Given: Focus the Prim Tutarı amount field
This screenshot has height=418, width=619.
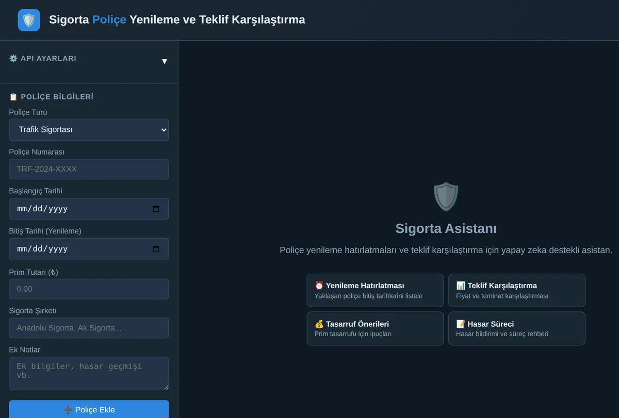Looking at the screenshot, I should point(89,289).
